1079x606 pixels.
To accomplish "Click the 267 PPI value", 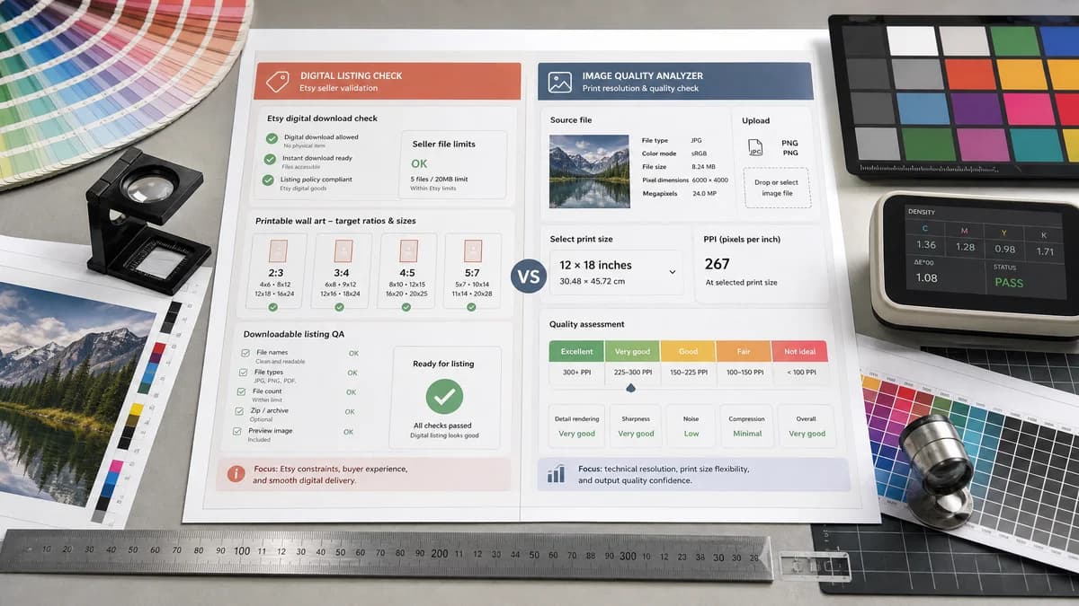I will (718, 264).
